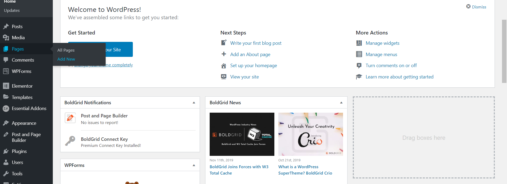Open the Essential Addons menu label
The height and width of the screenshot is (184, 507).
(29, 108)
